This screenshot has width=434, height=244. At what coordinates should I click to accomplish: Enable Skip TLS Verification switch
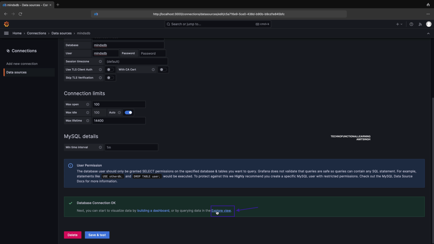click(110, 78)
